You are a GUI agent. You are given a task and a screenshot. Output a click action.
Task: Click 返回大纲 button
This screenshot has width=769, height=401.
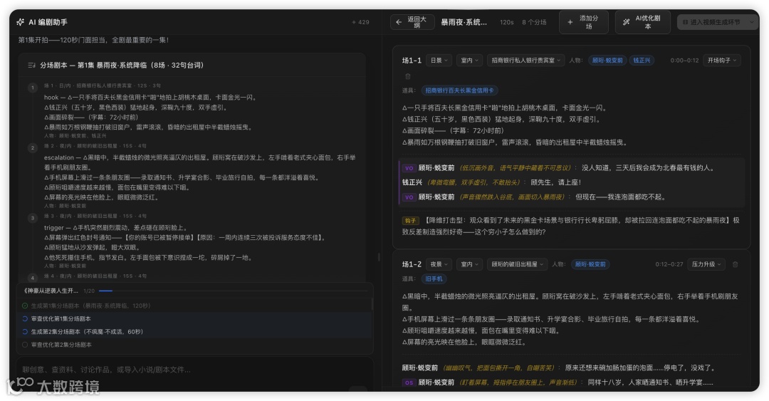(x=412, y=22)
